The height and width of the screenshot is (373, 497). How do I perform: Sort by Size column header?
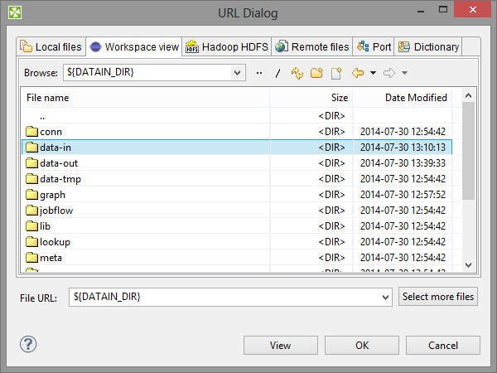pos(311,98)
